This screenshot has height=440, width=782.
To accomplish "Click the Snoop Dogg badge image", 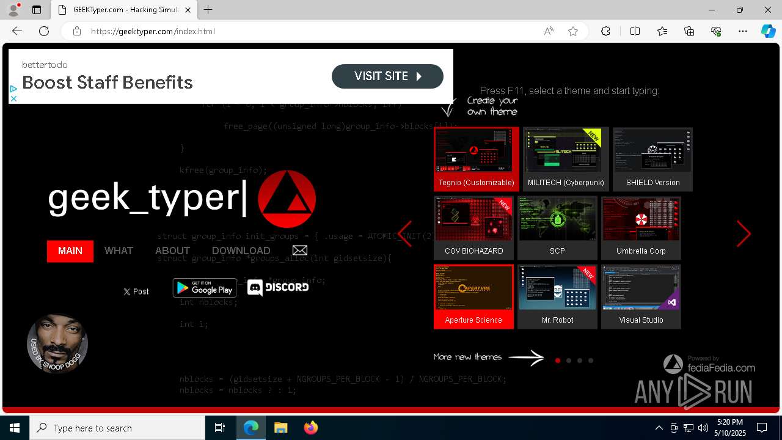I will pyautogui.click(x=57, y=343).
